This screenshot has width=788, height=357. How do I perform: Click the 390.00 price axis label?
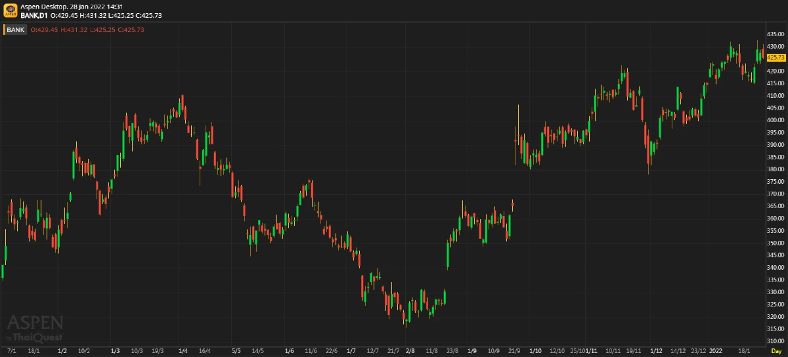tap(776, 144)
